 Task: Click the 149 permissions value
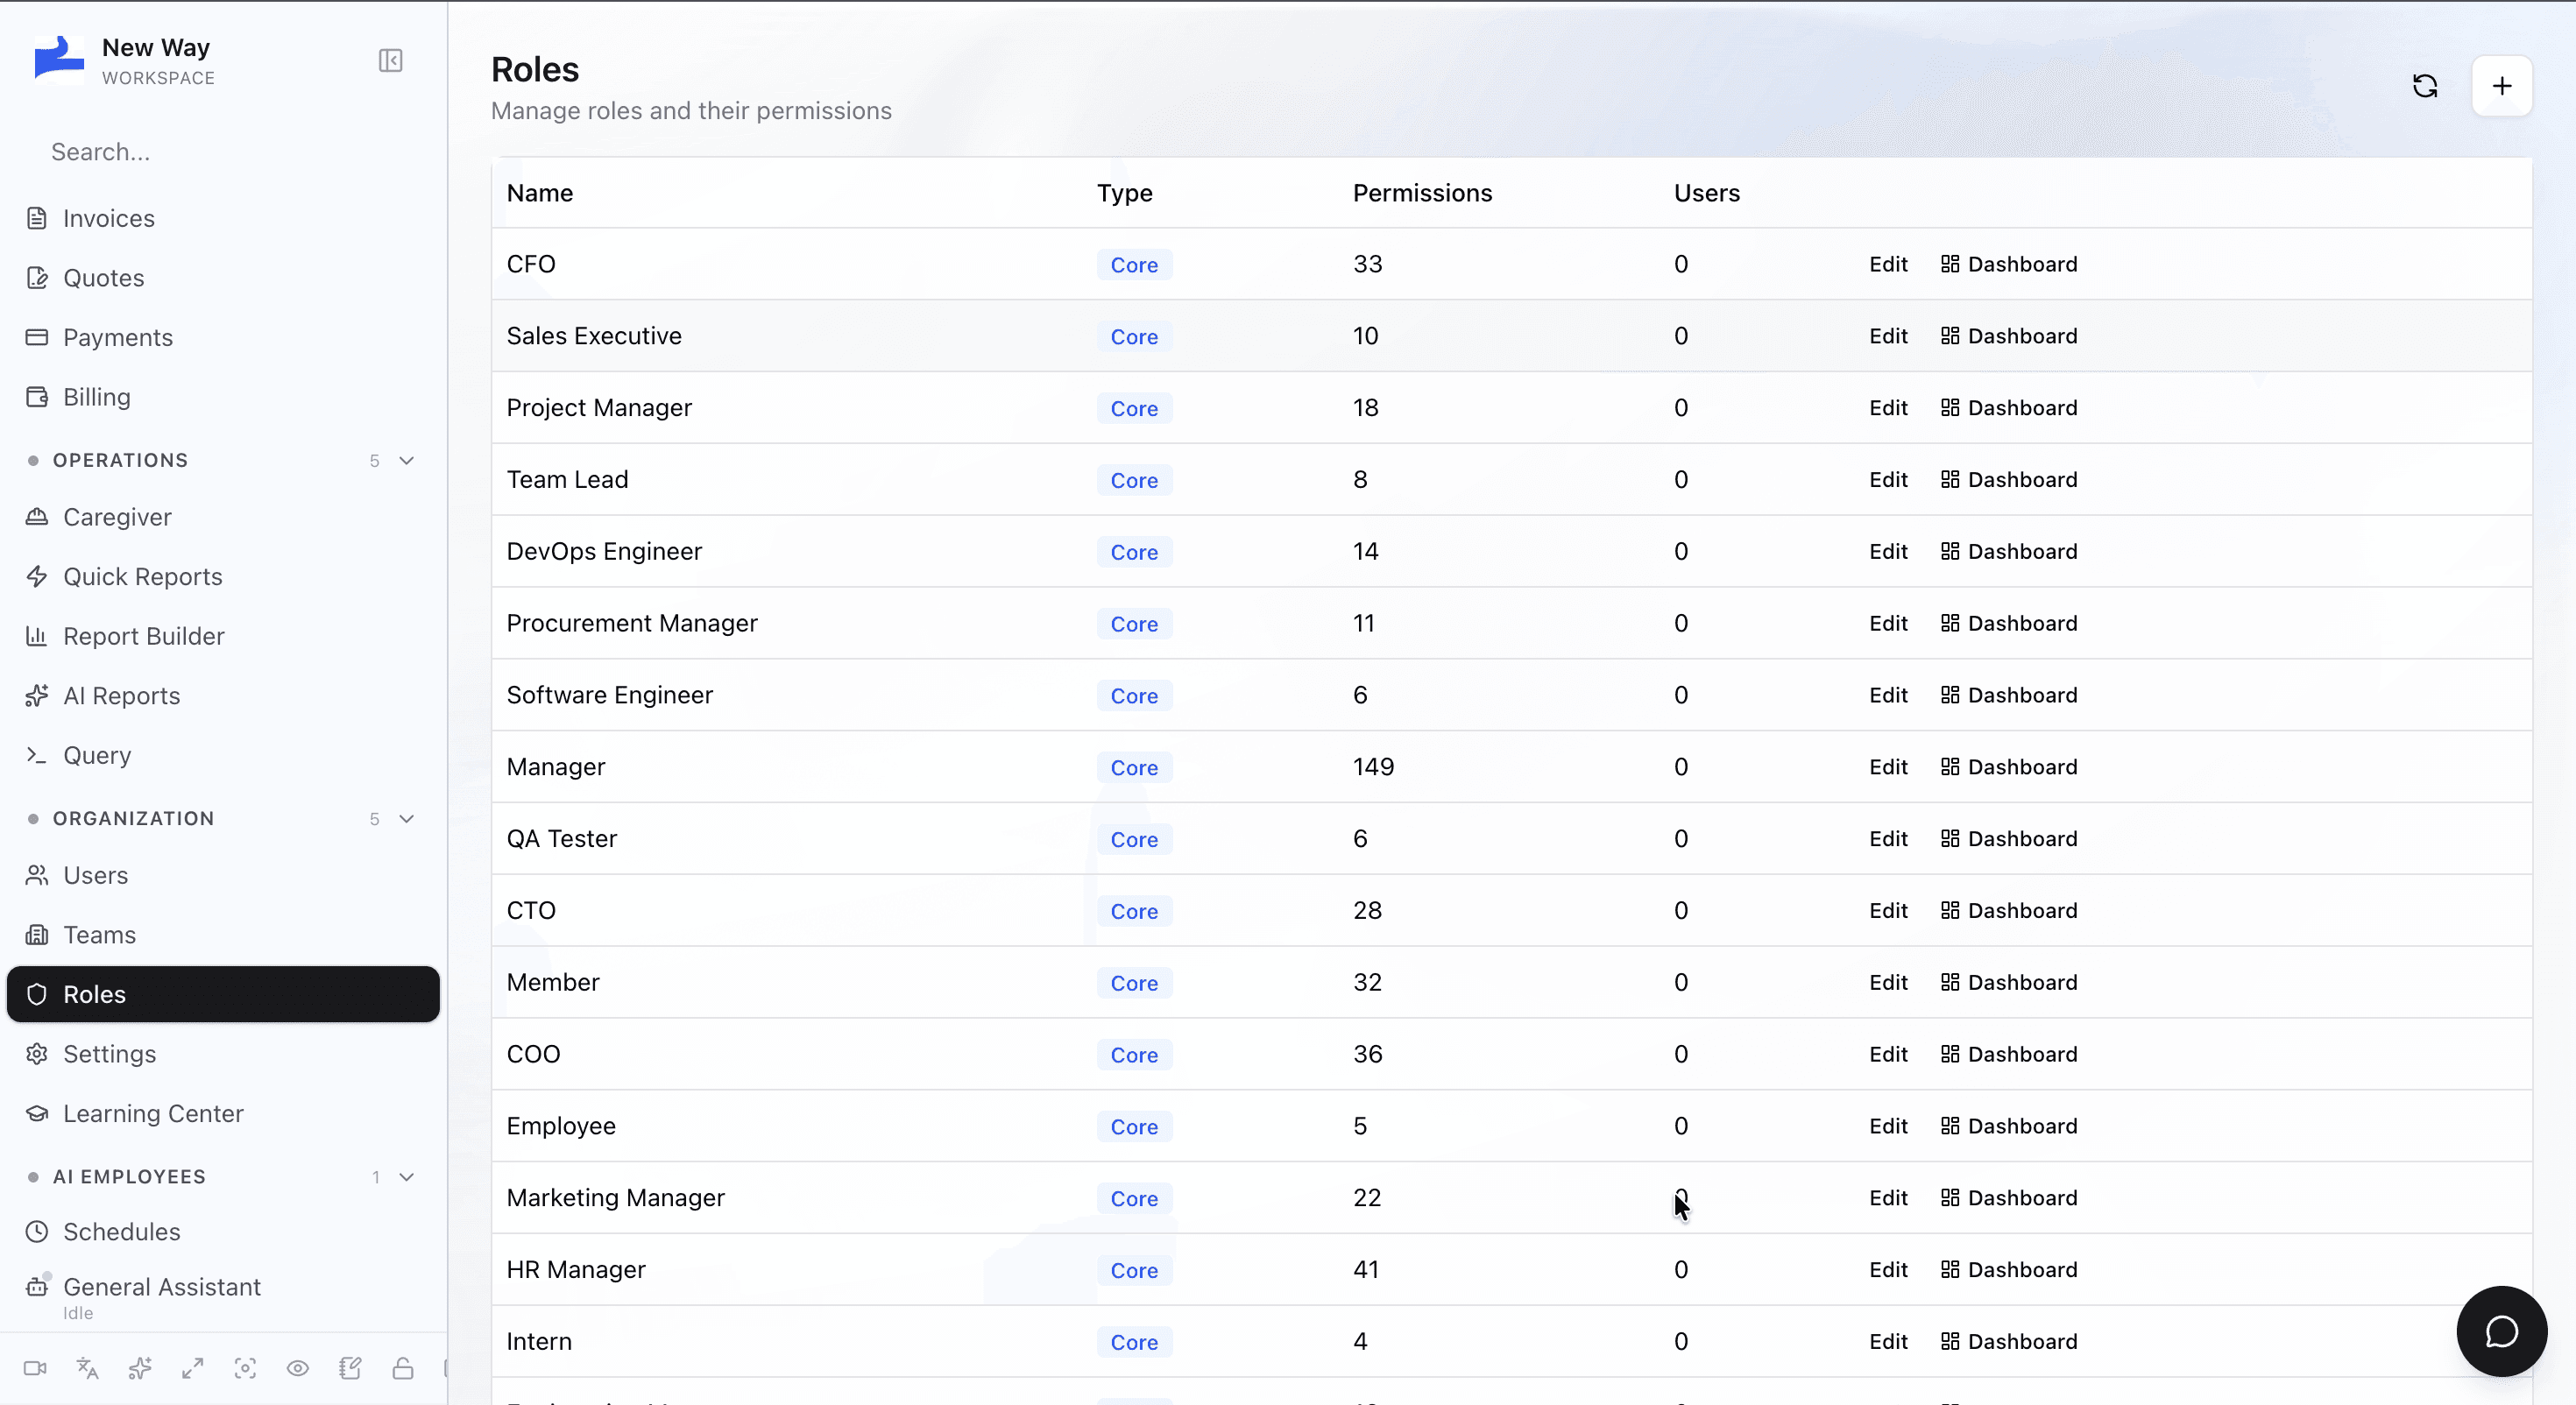click(1373, 767)
